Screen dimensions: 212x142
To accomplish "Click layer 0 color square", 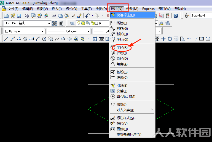I will tap(96, 23).
